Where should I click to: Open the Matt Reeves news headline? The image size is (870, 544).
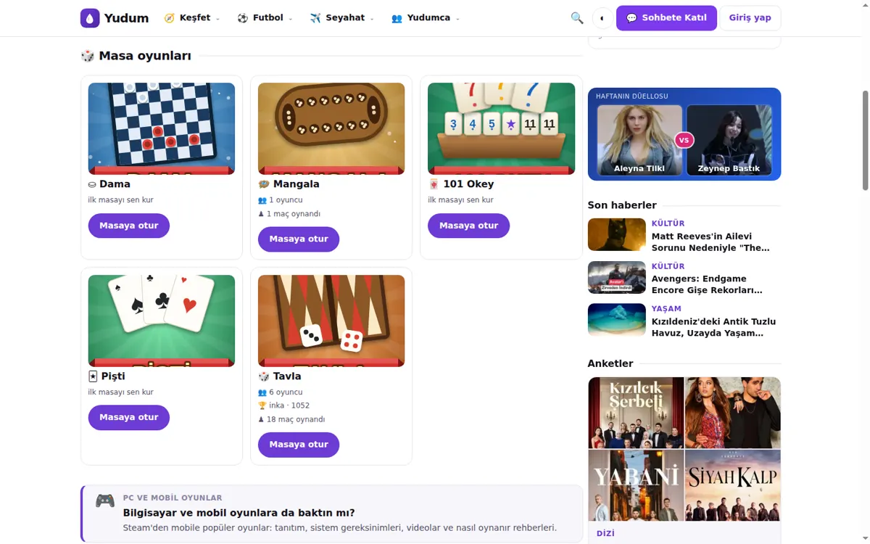pos(713,242)
